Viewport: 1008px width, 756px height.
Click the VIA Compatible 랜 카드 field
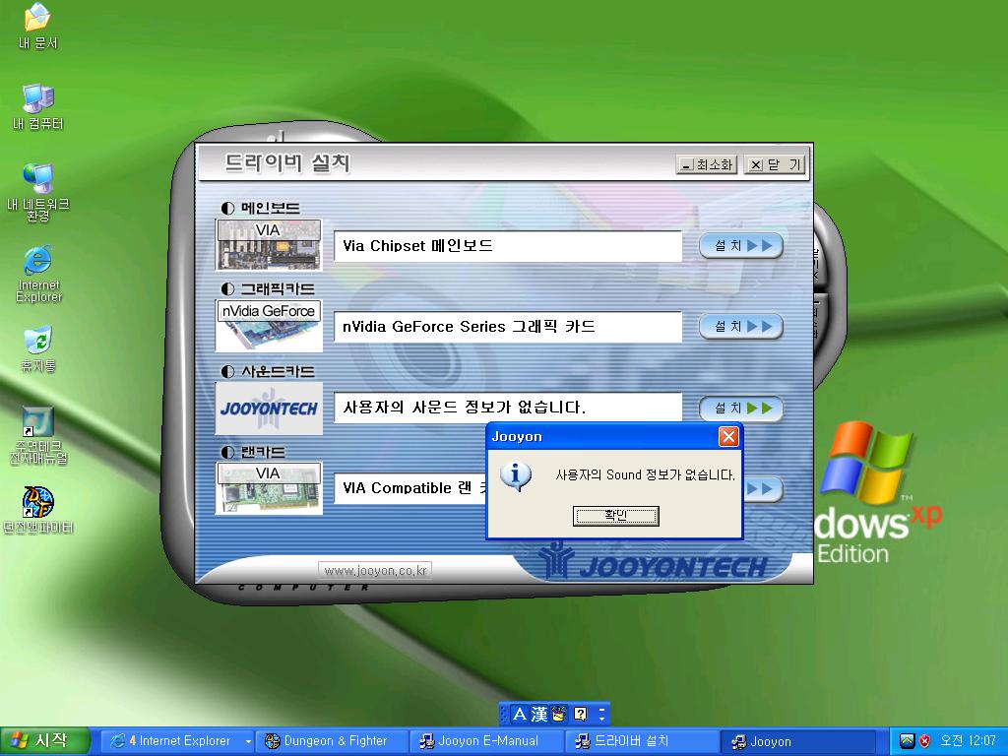(x=410, y=488)
